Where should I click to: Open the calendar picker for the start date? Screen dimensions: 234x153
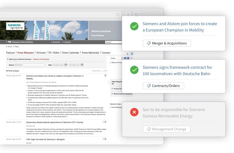66,65
